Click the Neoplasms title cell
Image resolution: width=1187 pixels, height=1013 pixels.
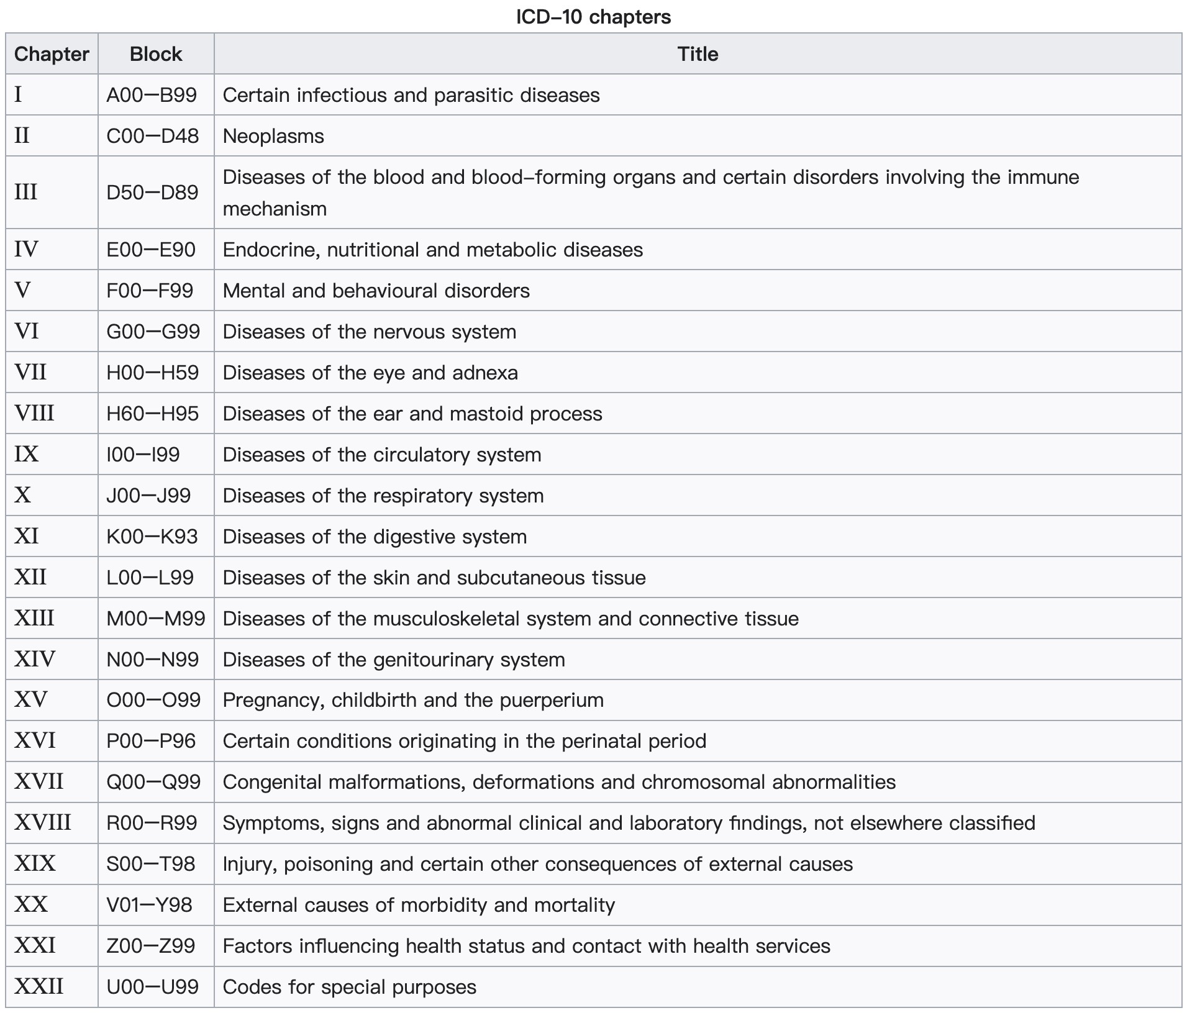click(x=273, y=136)
